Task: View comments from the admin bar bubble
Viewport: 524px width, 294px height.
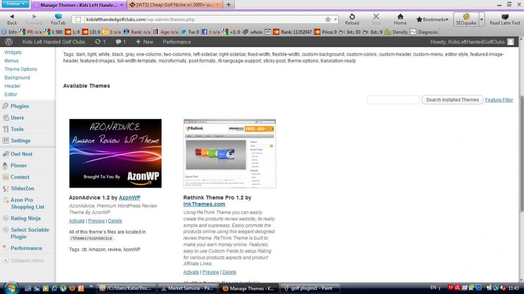Action: point(121,42)
